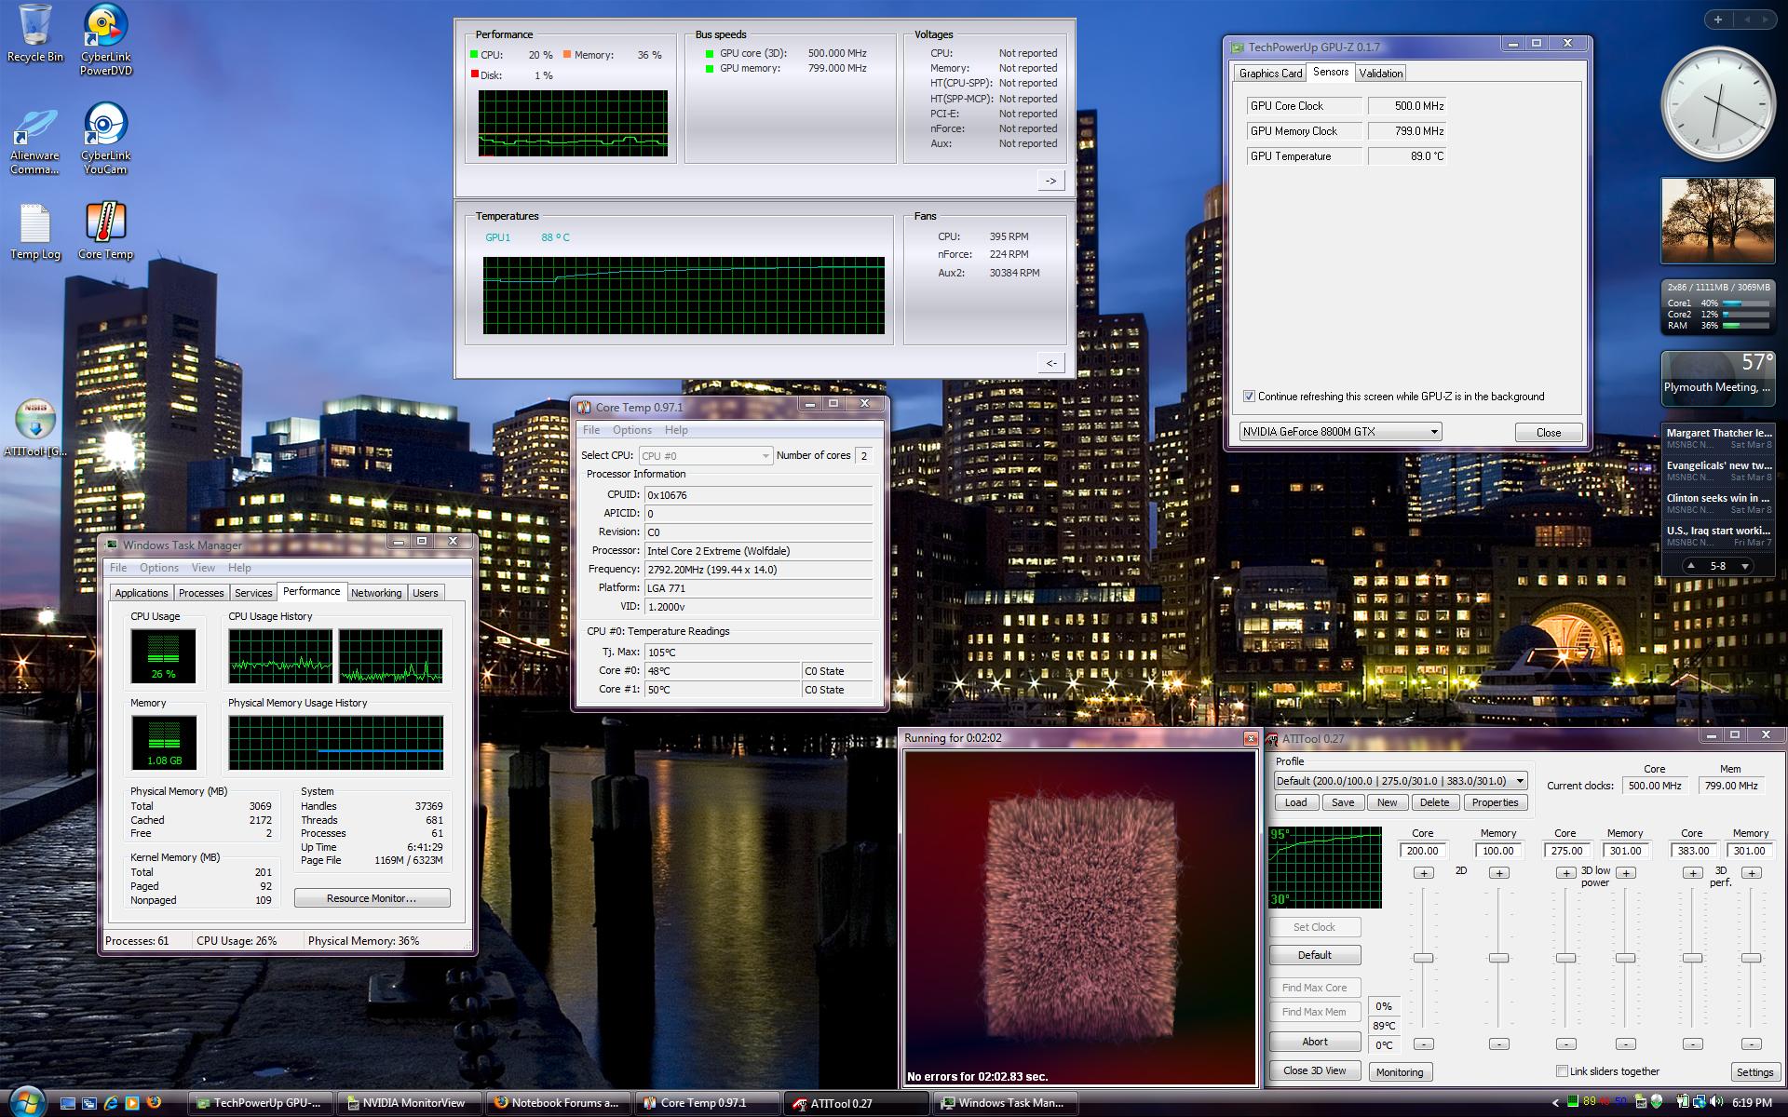
Task: Click minus below 3D low power Core slider
Action: [x=1566, y=1044]
